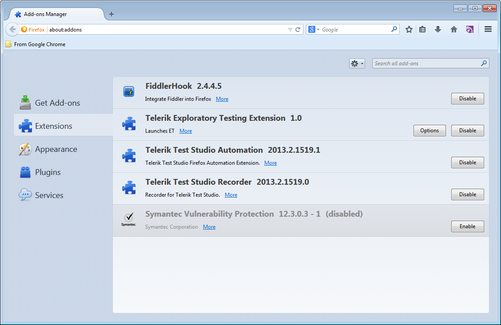
Task: Switch to the Plugins category
Action: (48, 172)
